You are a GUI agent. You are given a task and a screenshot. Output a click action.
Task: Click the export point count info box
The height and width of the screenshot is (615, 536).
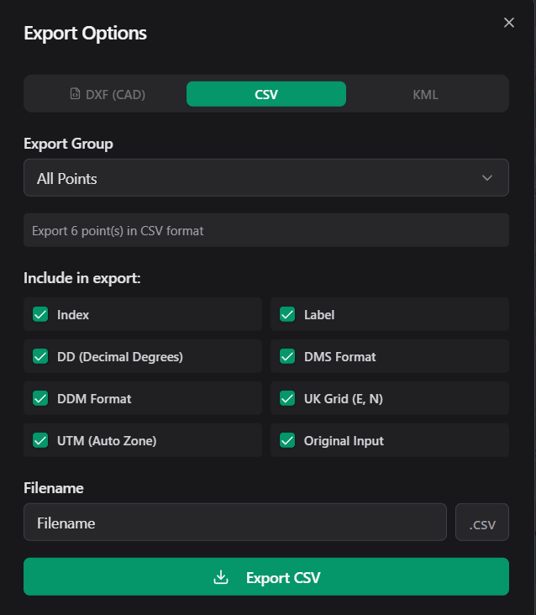tap(265, 230)
